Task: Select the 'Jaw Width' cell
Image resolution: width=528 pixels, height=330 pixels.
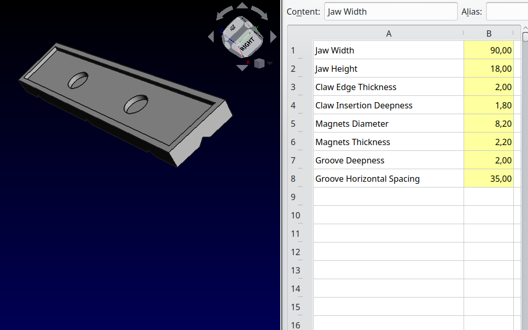Action: tap(389, 50)
